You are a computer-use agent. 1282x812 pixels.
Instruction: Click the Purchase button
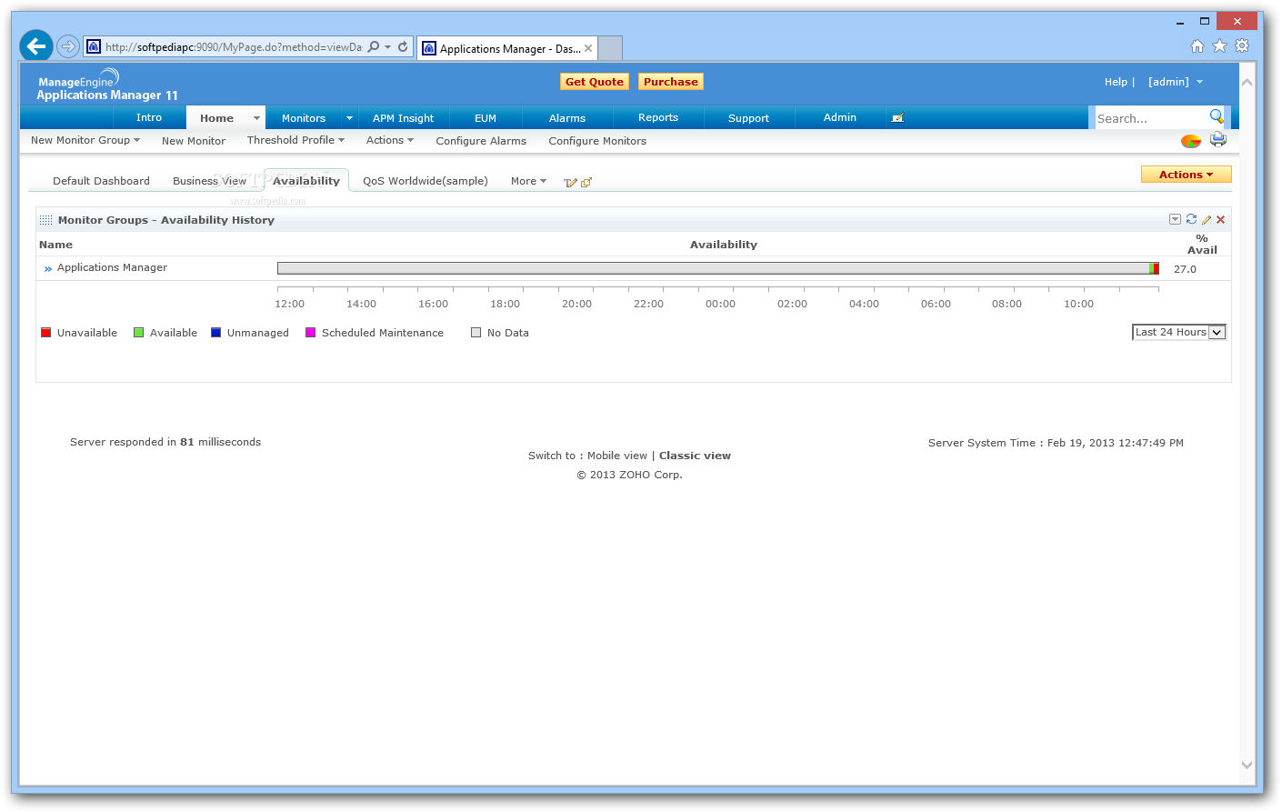click(x=671, y=82)
